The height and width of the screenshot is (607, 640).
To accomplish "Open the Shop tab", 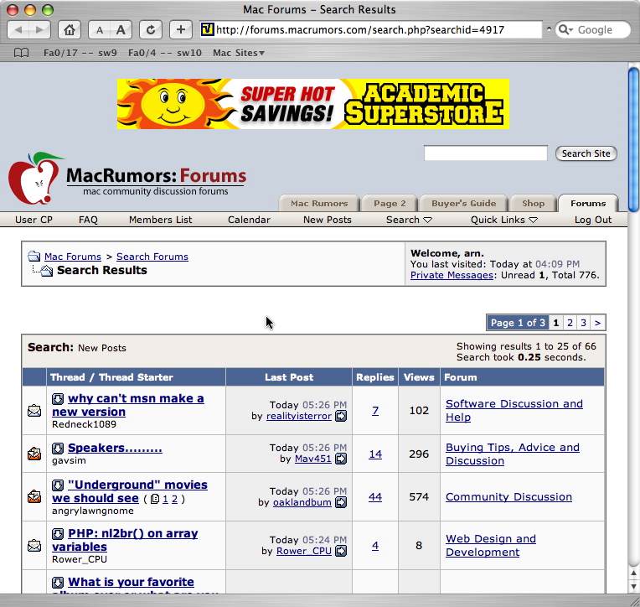I will click(533, 203).
